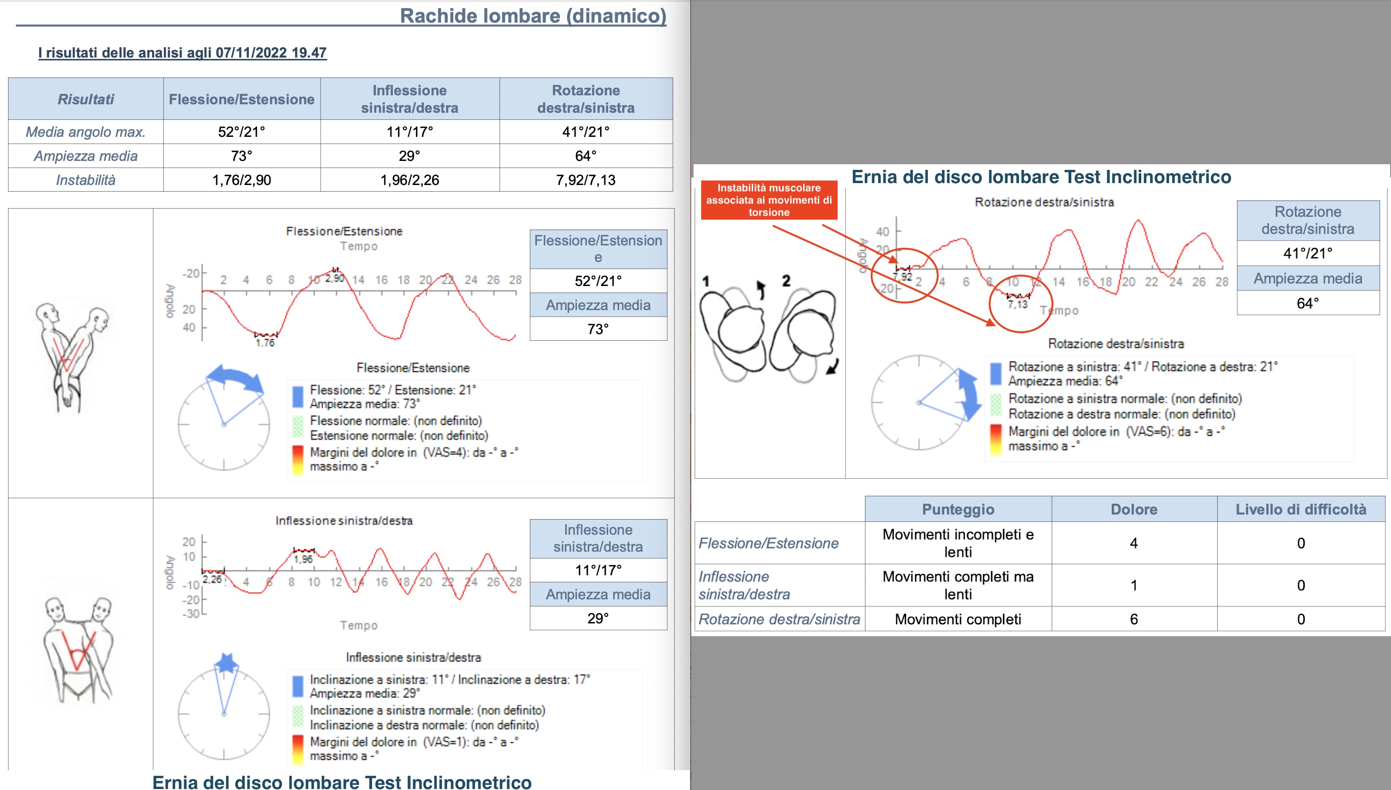The height and width of the screenshot is (790, 1391).
Task: Click 'I risultati delle analisi agli 07/11/2022 19.47' heading
Action: 182,53
